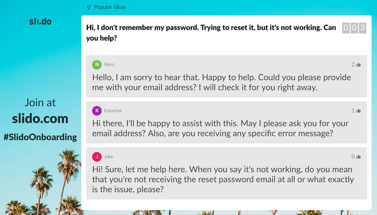This screenshot has width=377, height=215.
Task: Select Jake's message about reset password email
Action: (222, 180)
